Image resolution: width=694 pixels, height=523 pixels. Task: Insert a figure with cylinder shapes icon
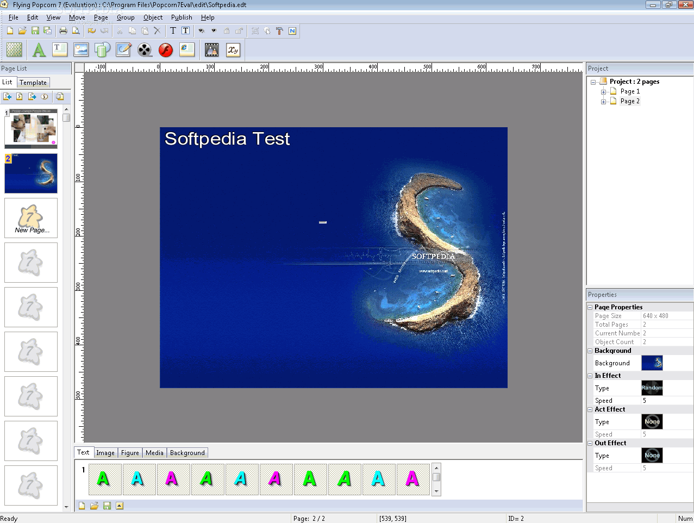102,50
